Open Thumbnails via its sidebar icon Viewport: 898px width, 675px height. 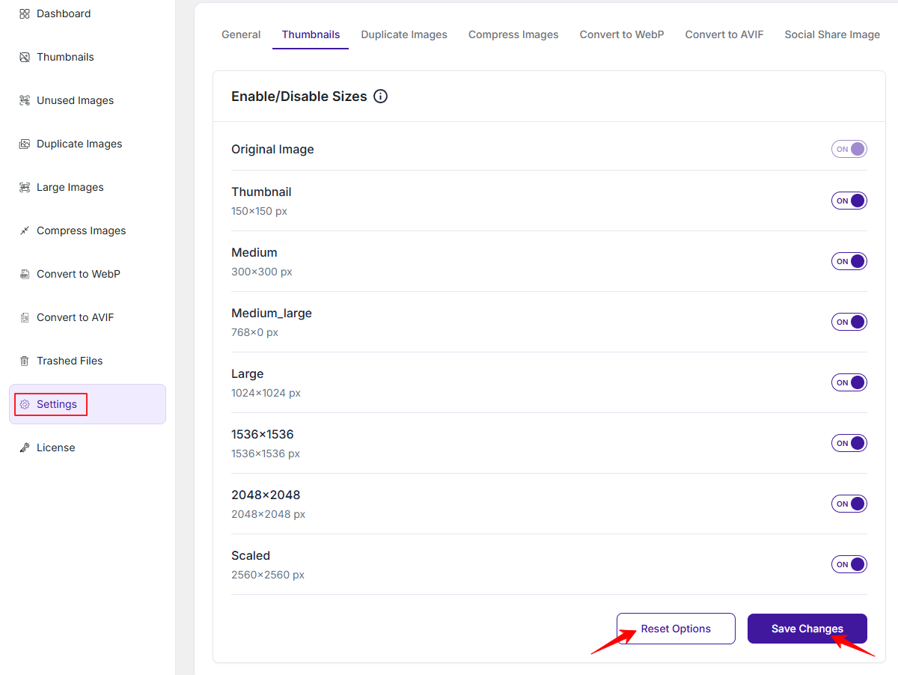click(25, 57)
